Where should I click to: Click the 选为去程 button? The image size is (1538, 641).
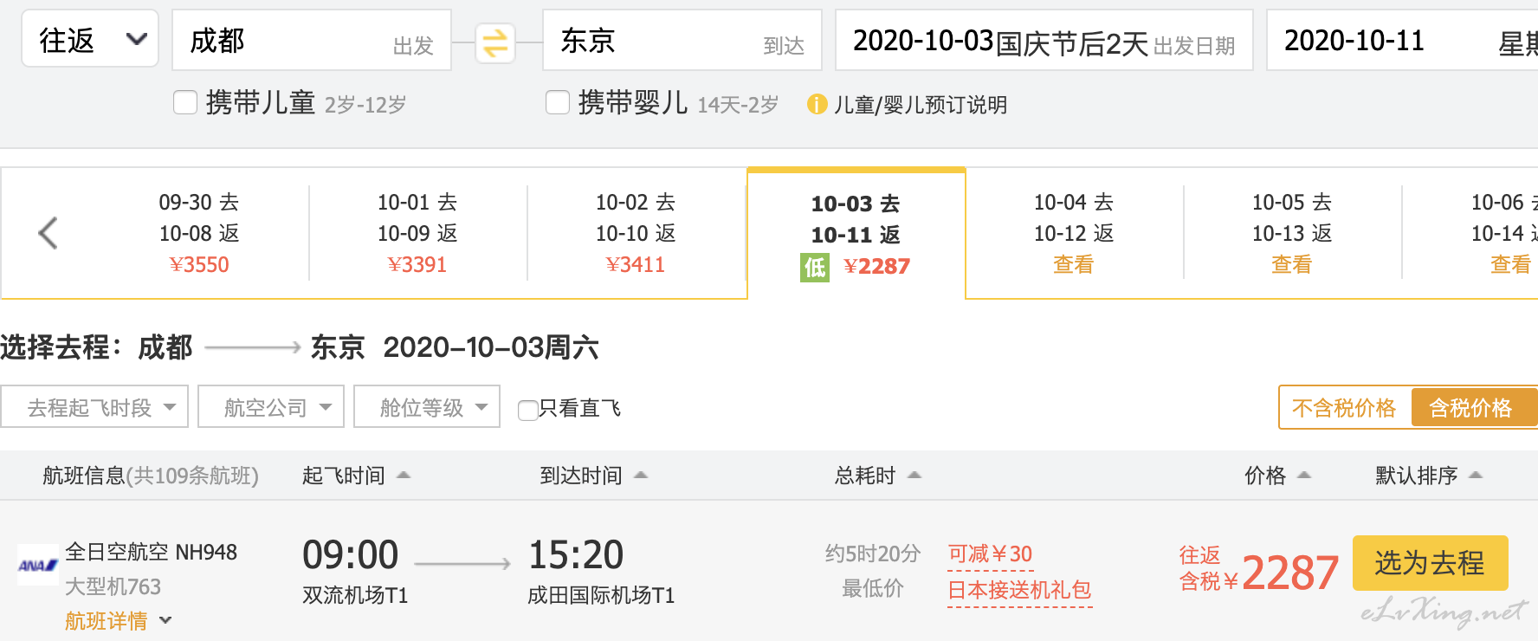[1431, 563]
